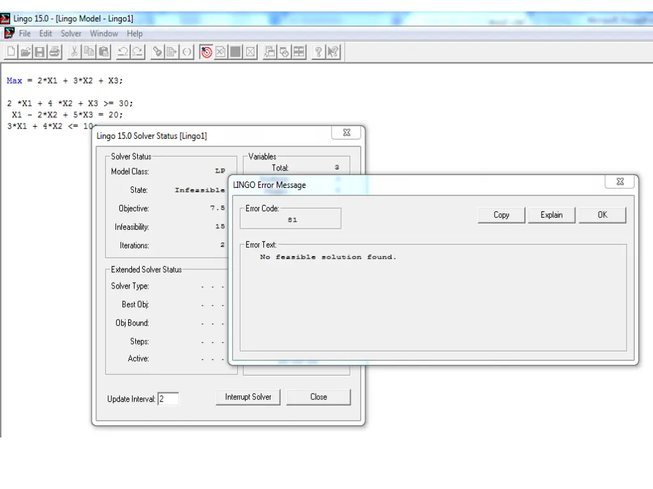This screenshot has width=653, height=489.
Task: Click the 'Solver Type:' label
Action: 130,286
